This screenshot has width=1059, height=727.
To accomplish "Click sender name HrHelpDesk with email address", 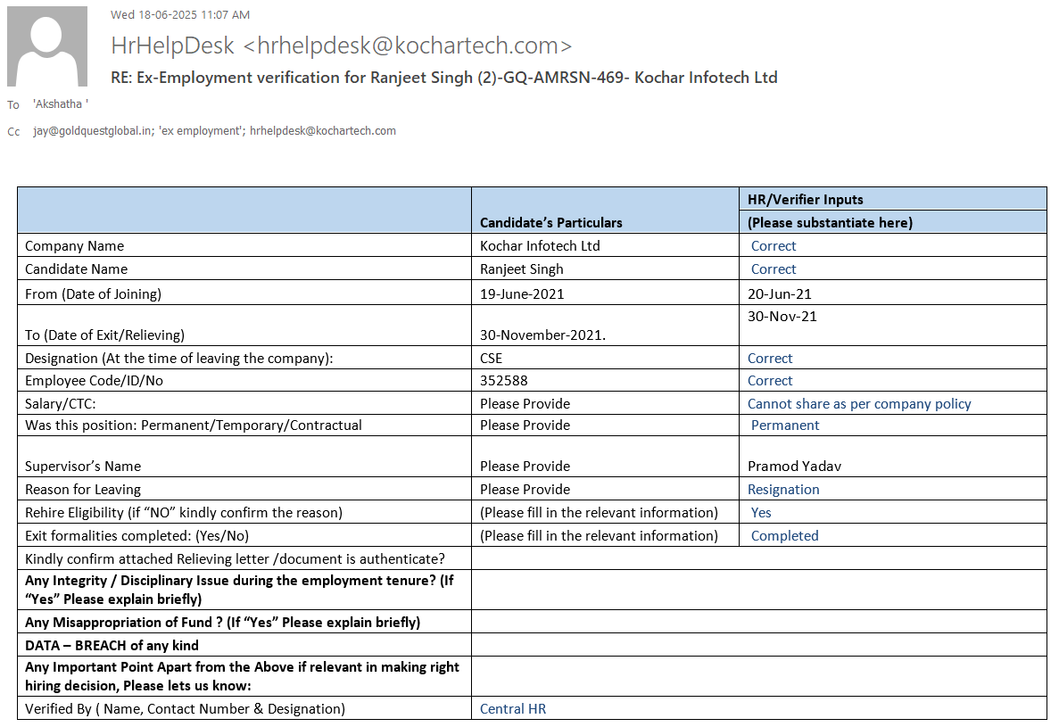I will click(x=341, y=45).
